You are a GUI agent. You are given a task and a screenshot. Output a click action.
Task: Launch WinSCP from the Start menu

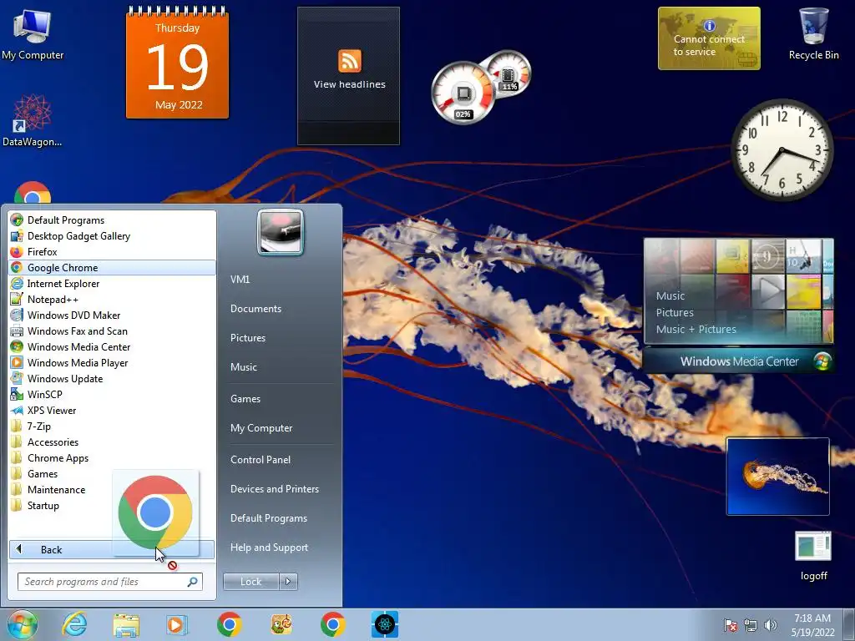point(113,394)
